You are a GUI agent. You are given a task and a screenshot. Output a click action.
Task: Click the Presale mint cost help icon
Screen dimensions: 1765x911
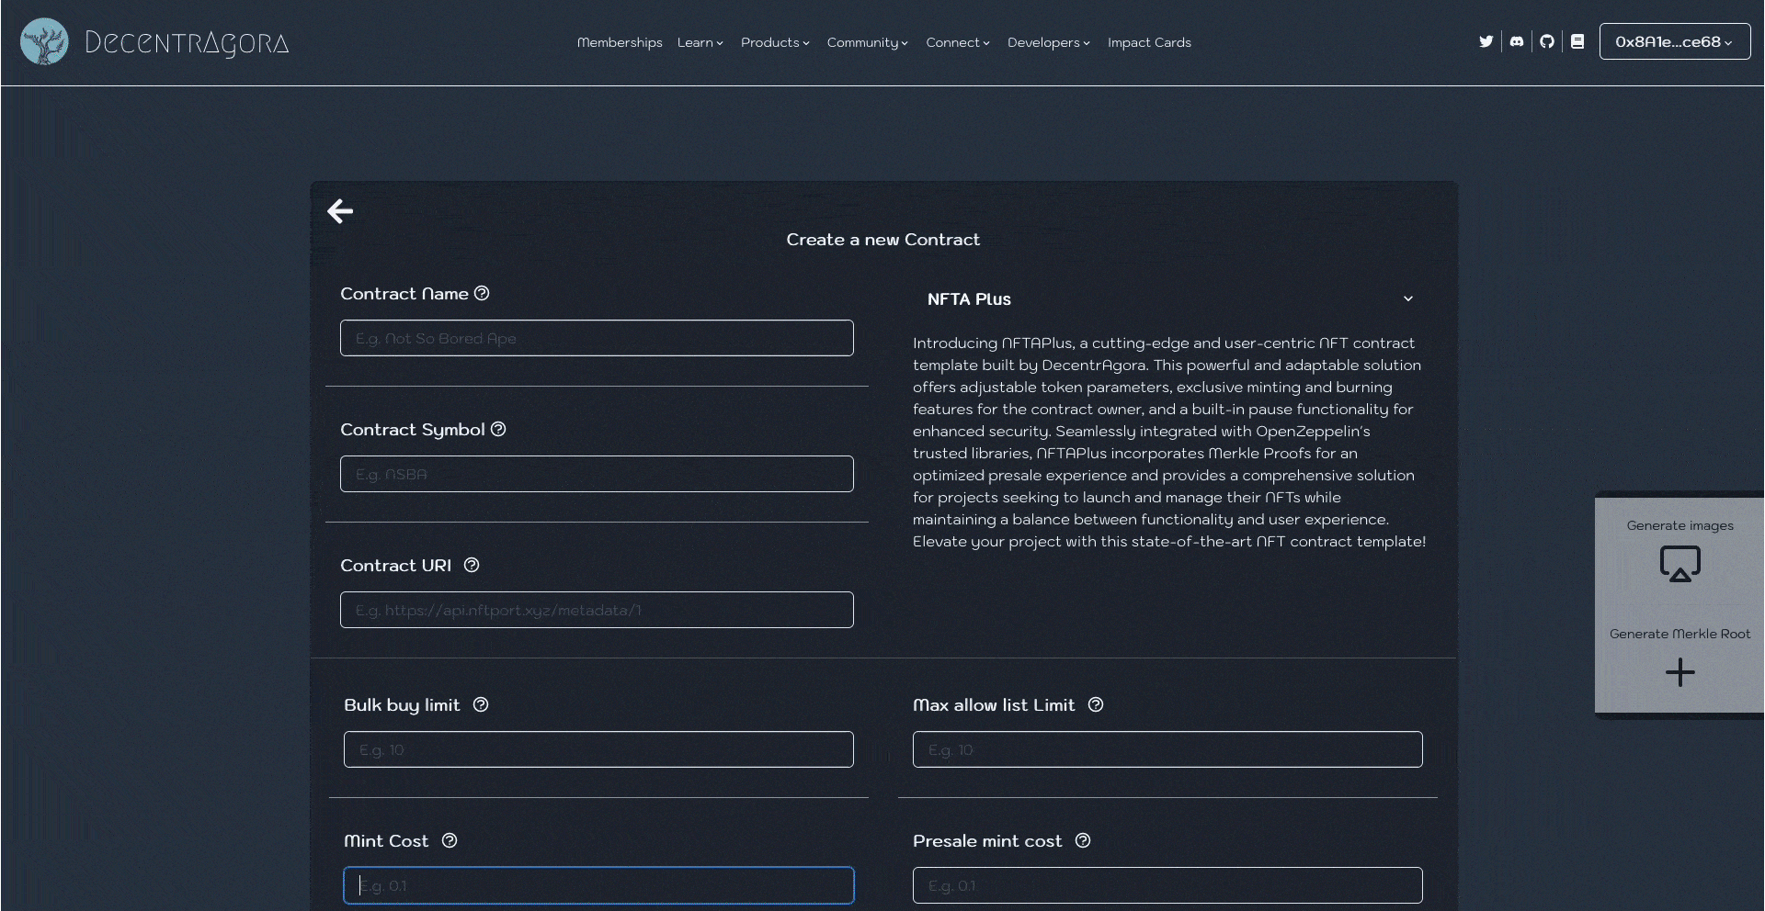tap(1083, 840)
